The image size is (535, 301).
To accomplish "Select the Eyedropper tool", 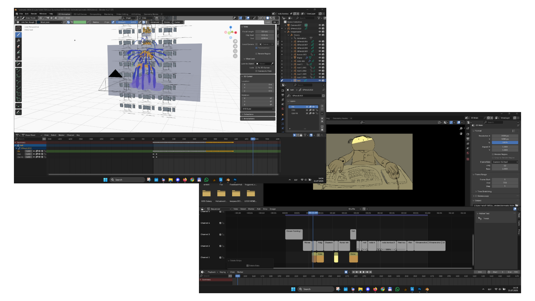I will click(18, 64).
